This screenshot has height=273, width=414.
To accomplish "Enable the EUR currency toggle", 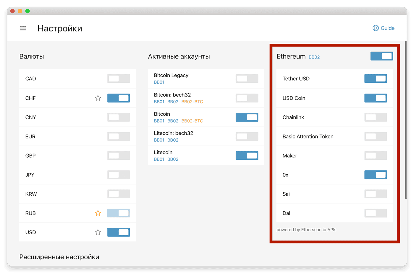I will pyautogui.click(x=119, y=136).
